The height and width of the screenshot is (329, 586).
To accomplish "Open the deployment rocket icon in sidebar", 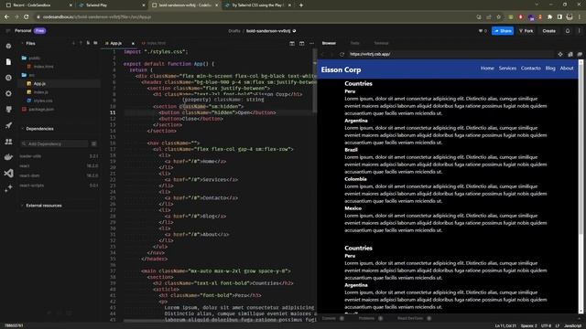I will (8, 125).
